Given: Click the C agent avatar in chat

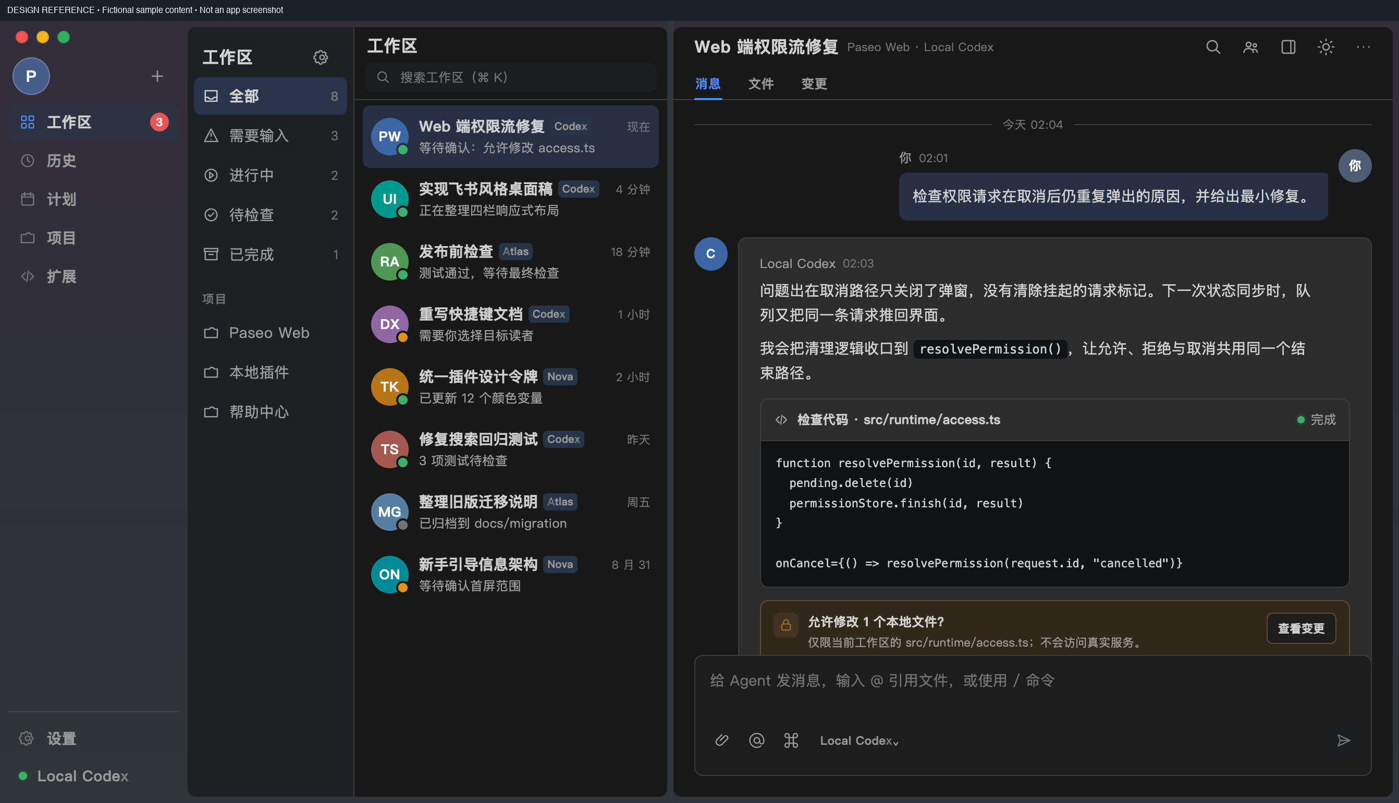Looking at the screenshot, I should coord(710,254).
